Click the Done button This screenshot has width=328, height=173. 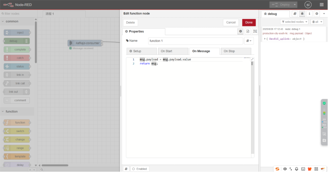tap(249, 22)
